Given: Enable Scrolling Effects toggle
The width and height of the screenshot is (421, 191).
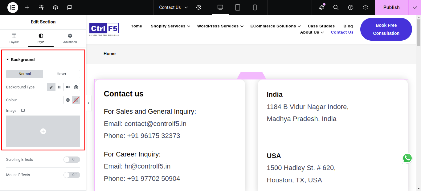Looking at the screenshot, I should [x=72, y=160].
